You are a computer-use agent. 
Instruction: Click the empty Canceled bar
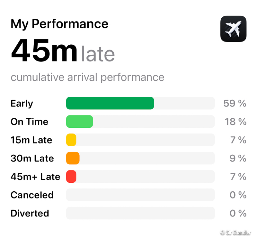click(140, 195)
